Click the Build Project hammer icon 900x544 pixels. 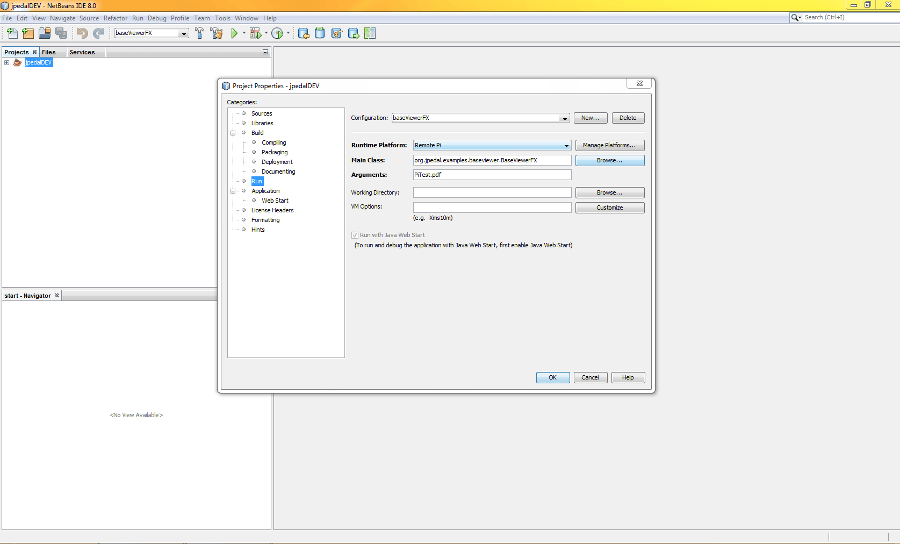tap(199, 33)
